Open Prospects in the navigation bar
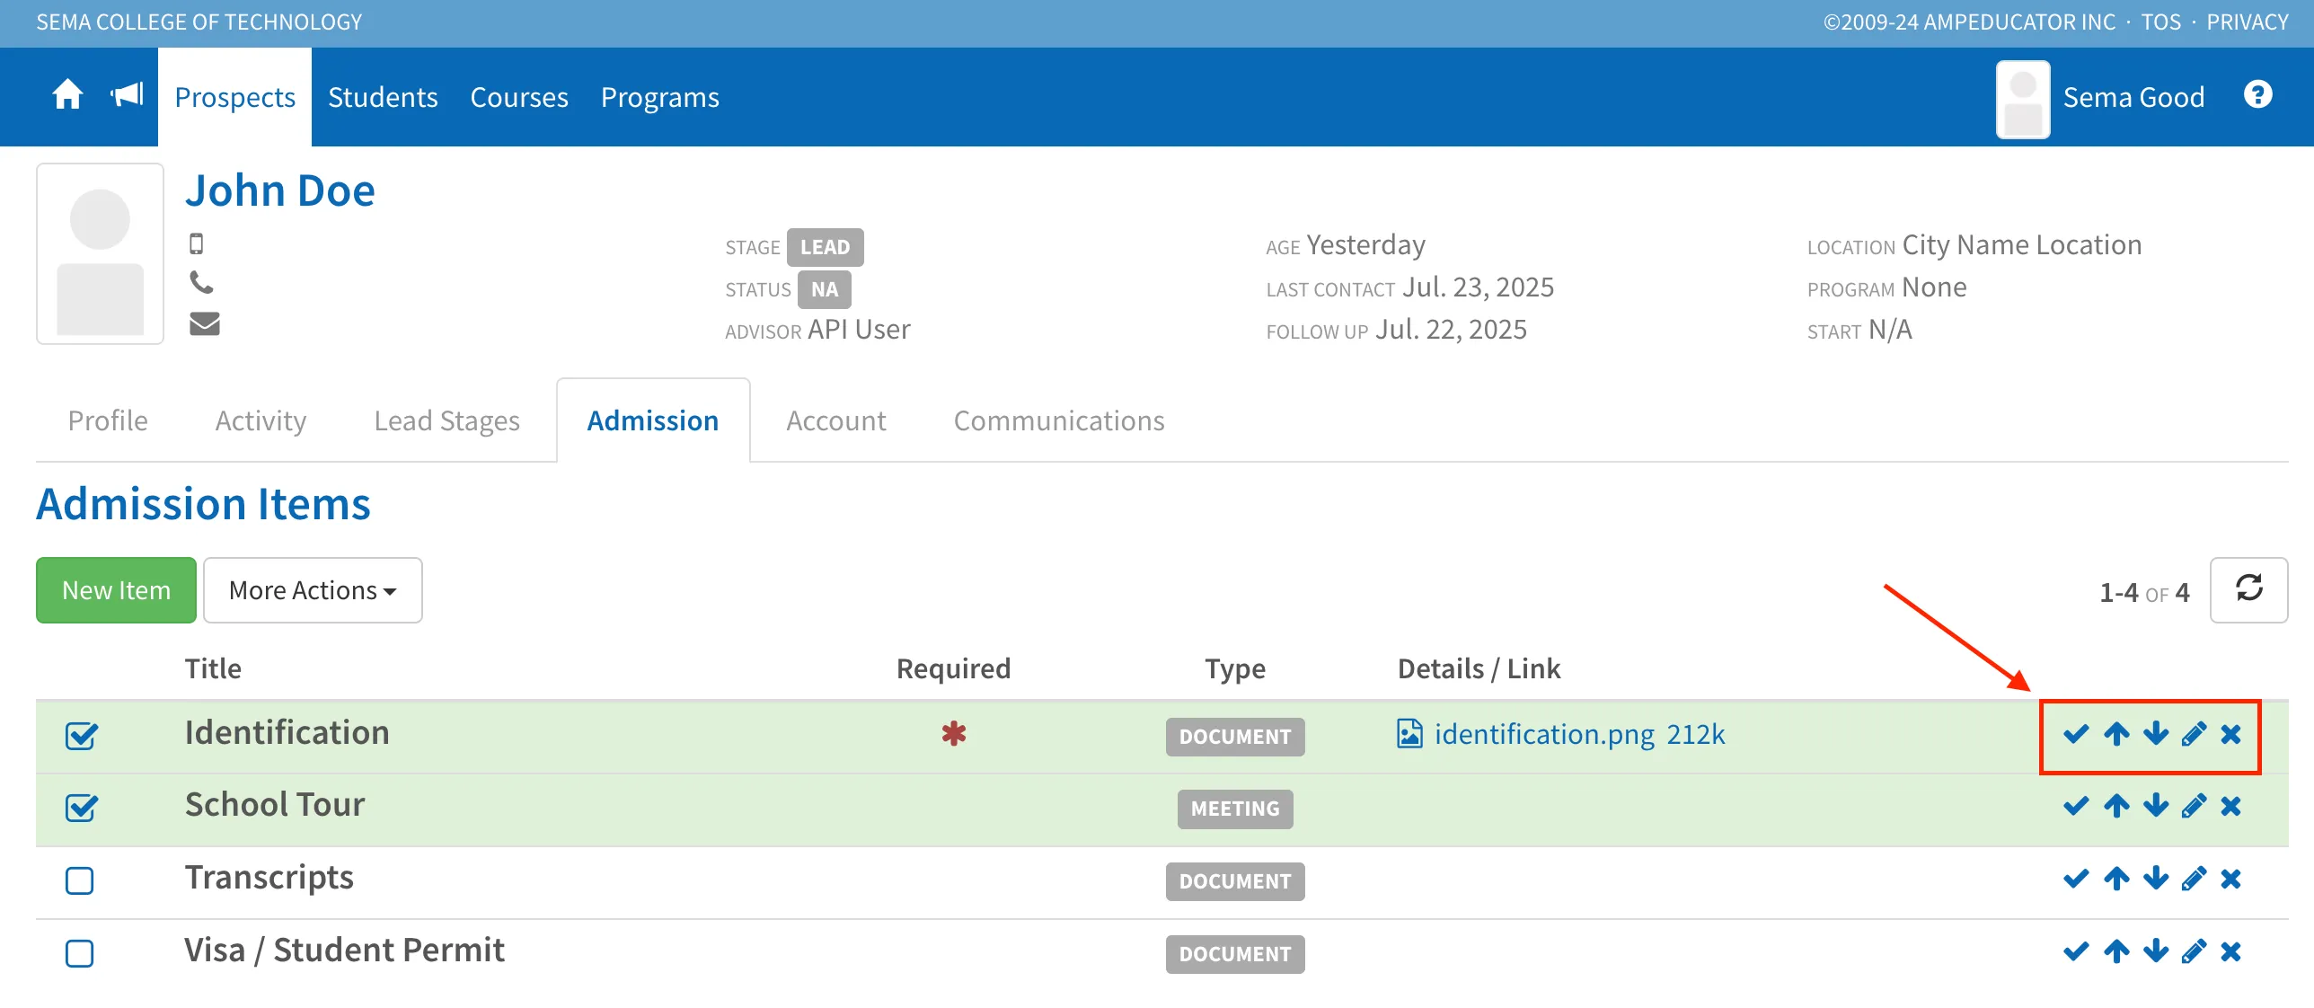 click(x=235, y=97)
